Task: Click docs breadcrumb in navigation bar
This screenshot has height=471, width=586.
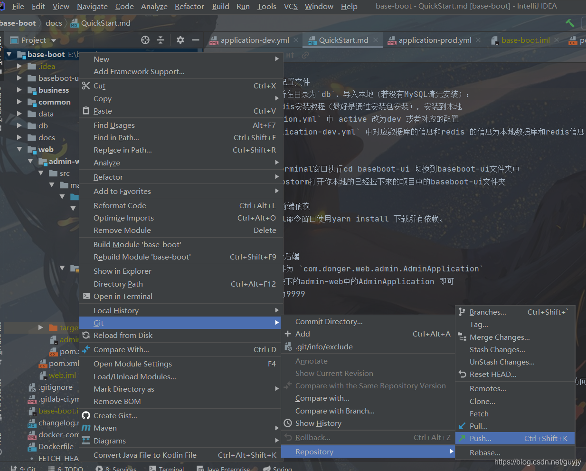Action: 54,23
